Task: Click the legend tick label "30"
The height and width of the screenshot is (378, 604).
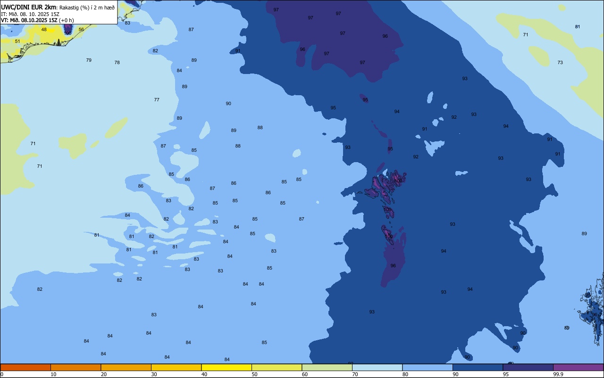Action: click(x=154, y=374)
